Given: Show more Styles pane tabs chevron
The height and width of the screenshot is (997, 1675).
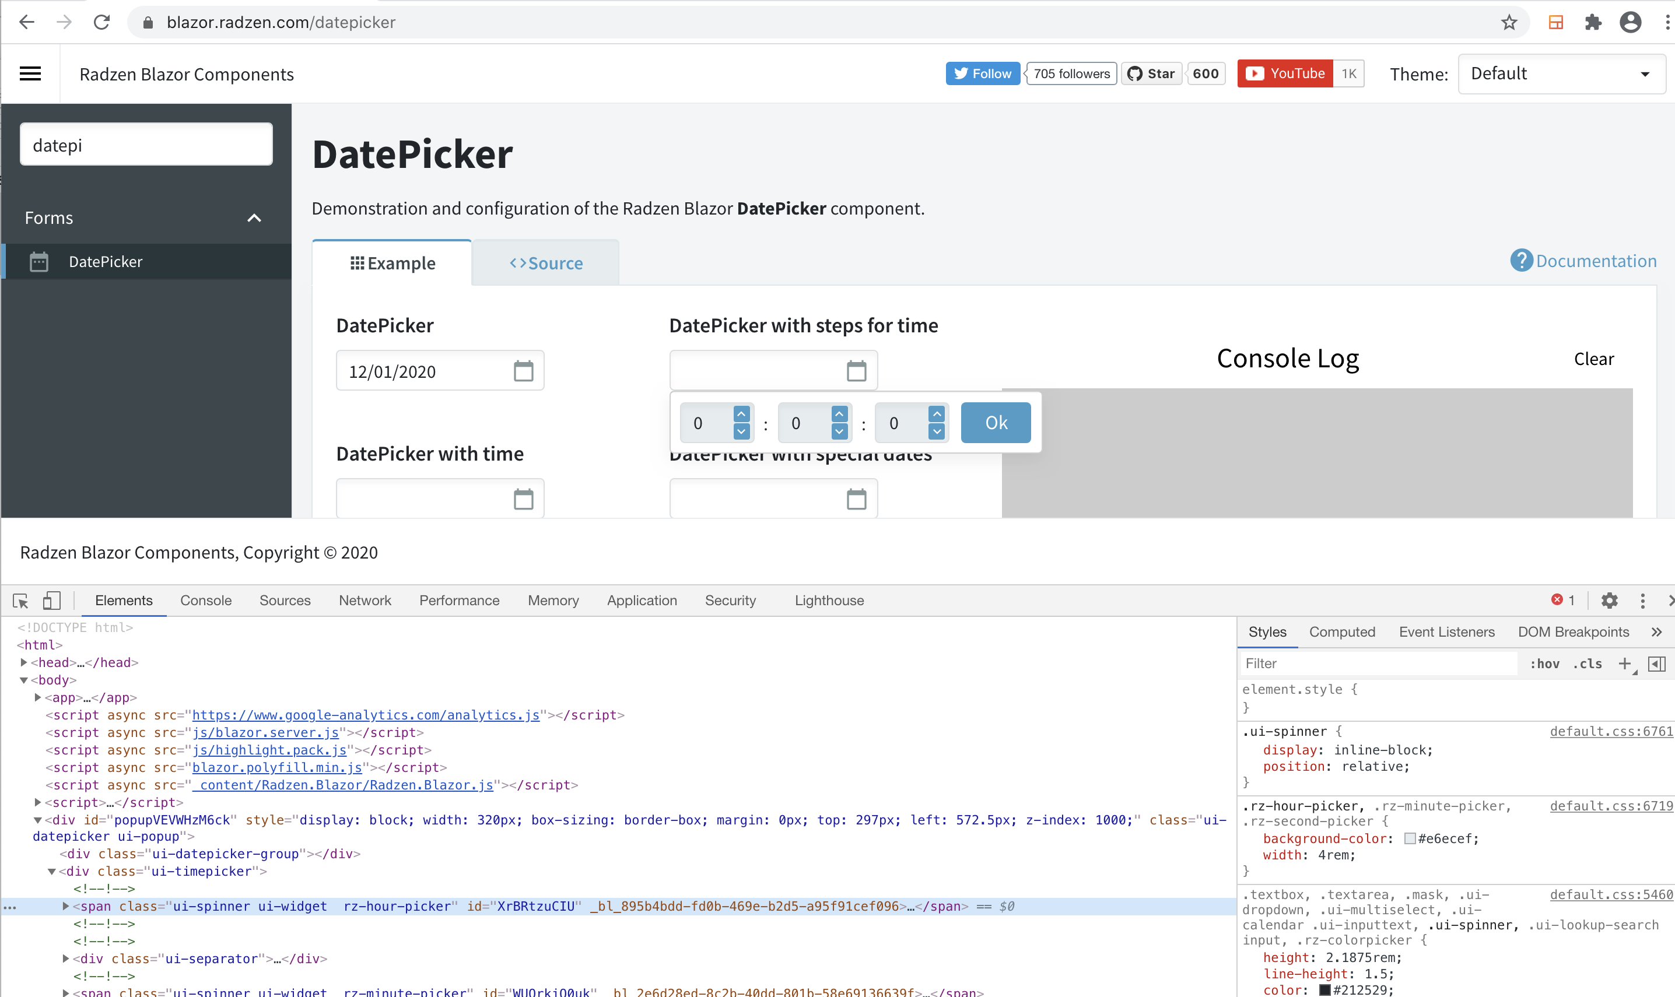Looking at the screenshot, I should 1657,632.
